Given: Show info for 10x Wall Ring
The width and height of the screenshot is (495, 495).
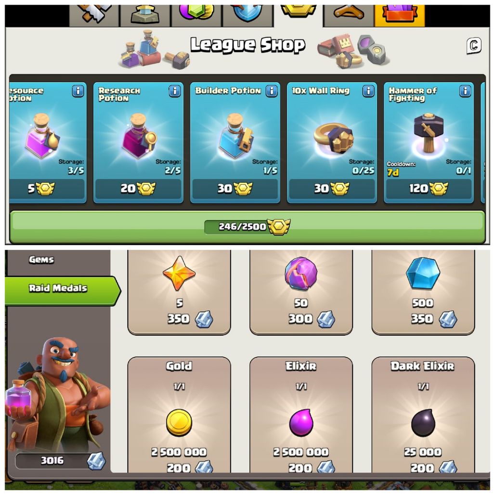Looking at the screenshot, I should point(368,91).
